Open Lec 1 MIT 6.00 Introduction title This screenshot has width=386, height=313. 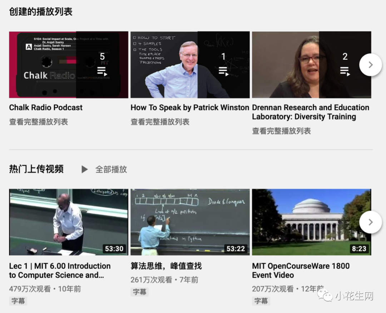point(60,270)
